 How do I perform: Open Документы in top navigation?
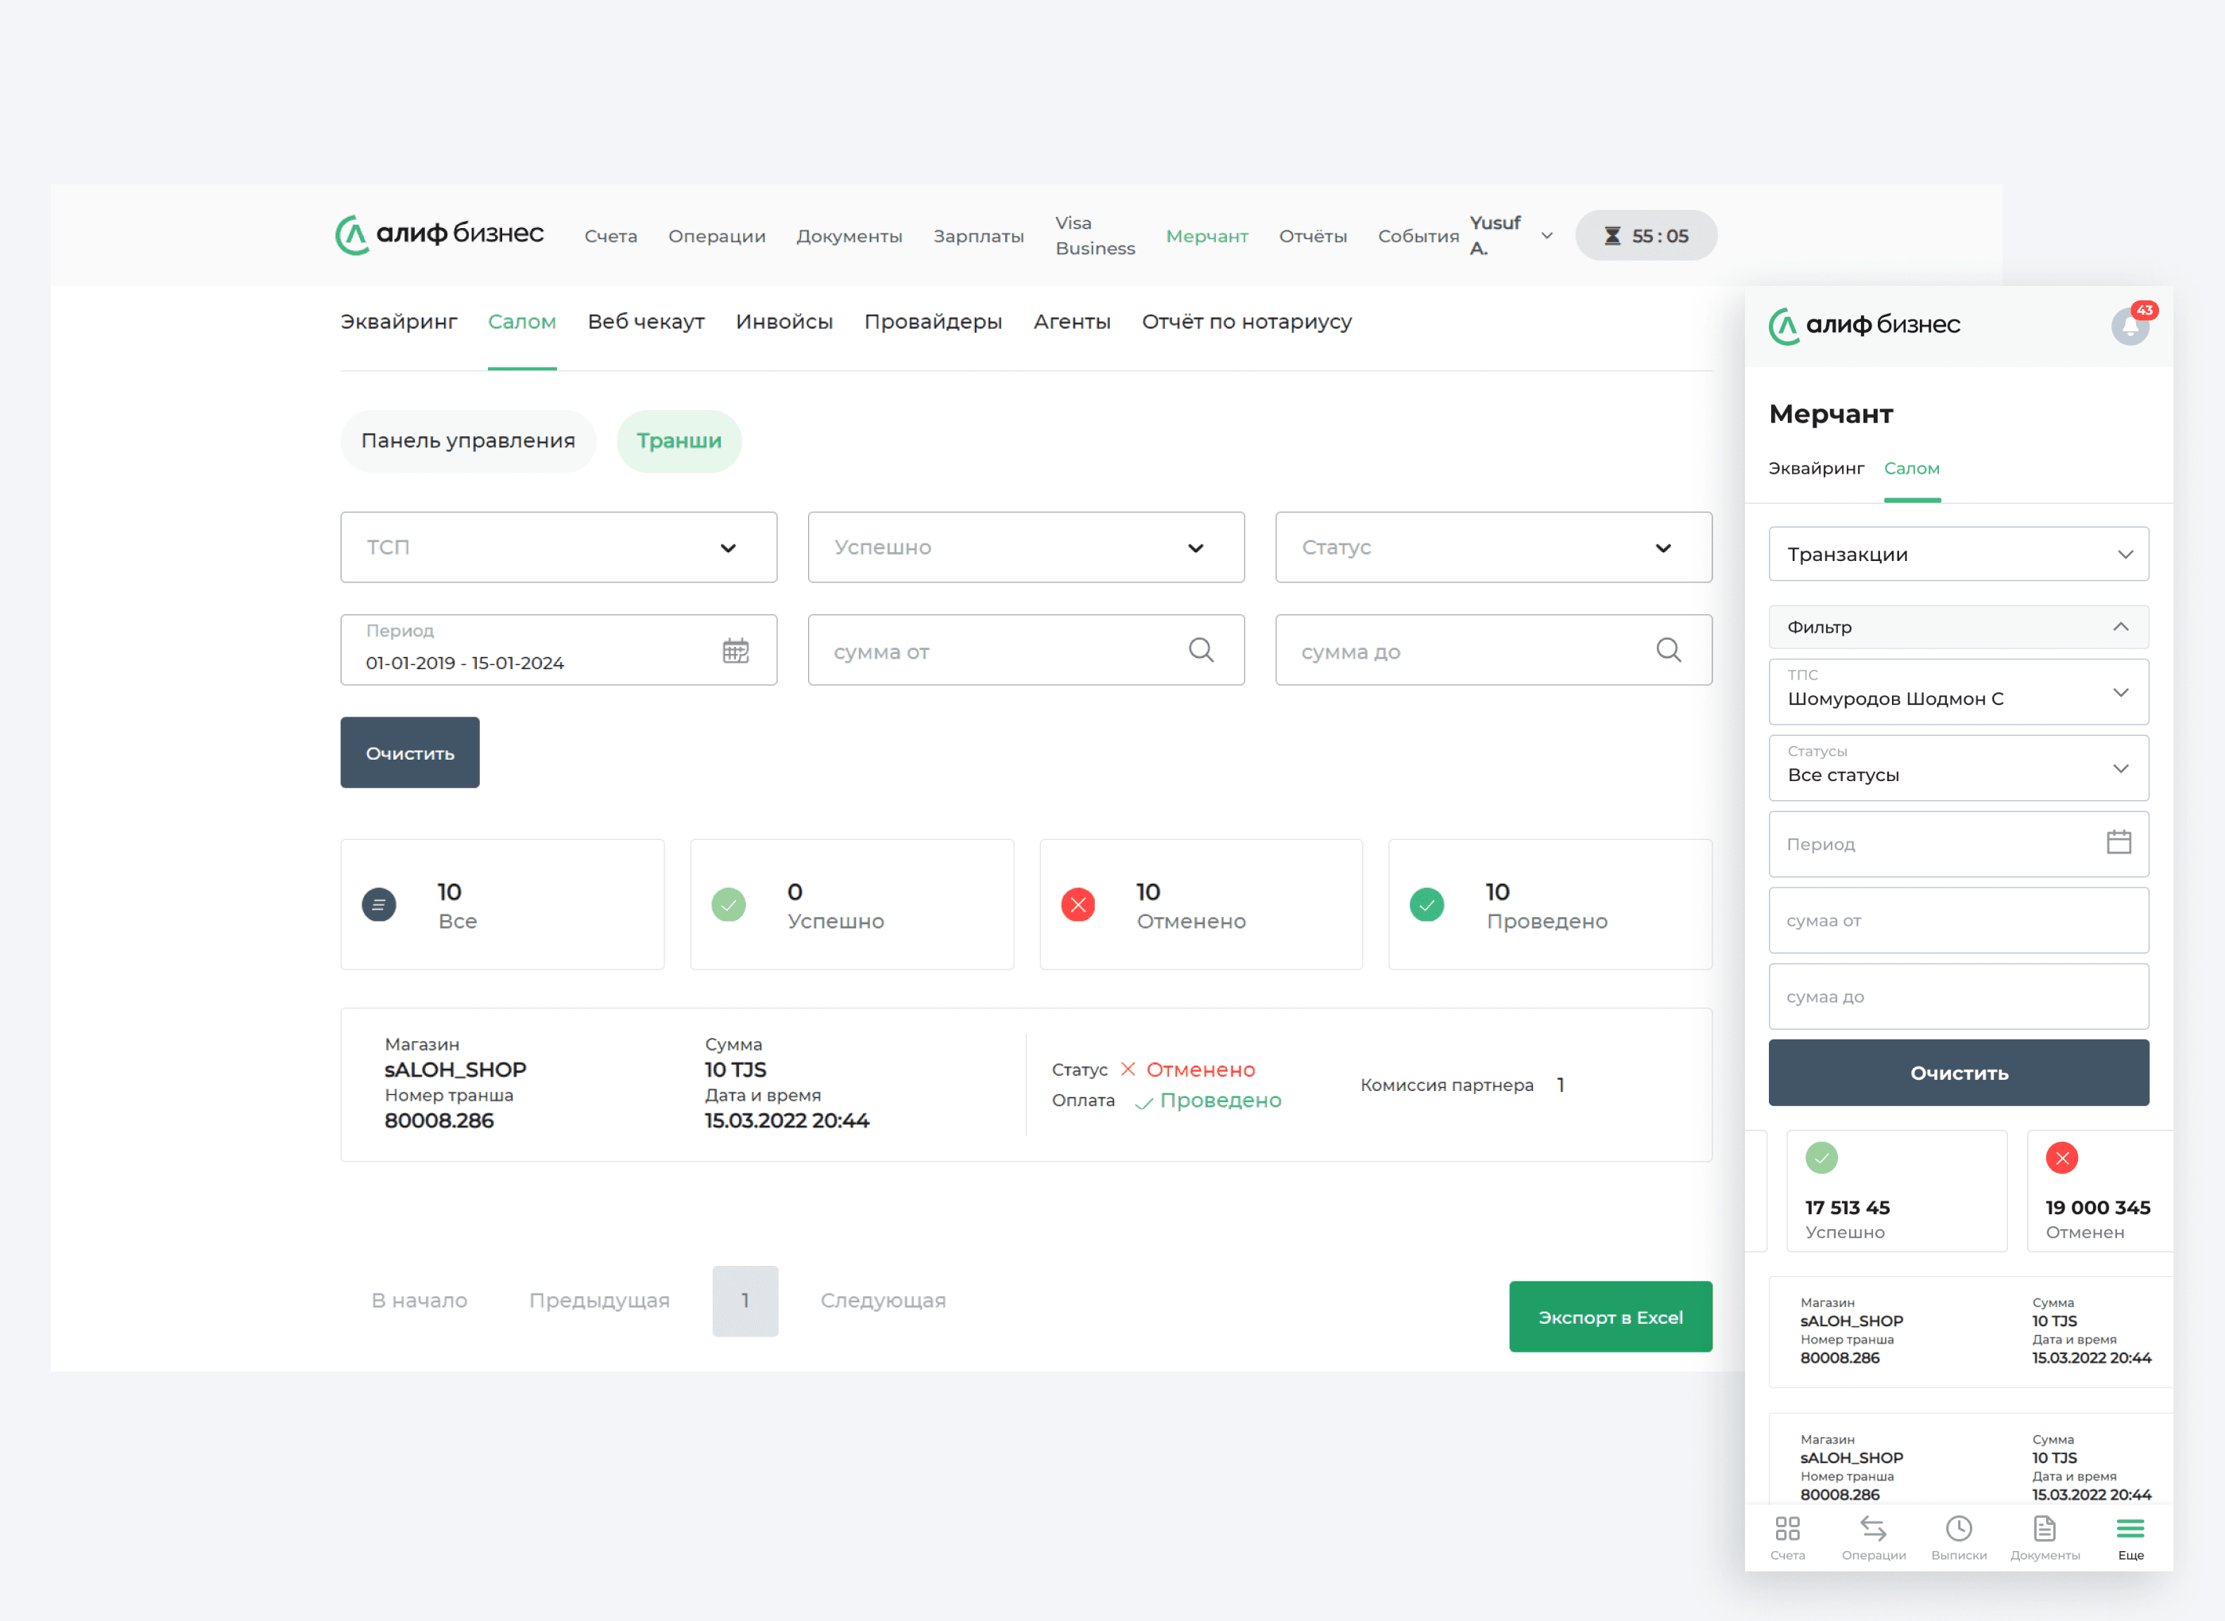(849, 237)
